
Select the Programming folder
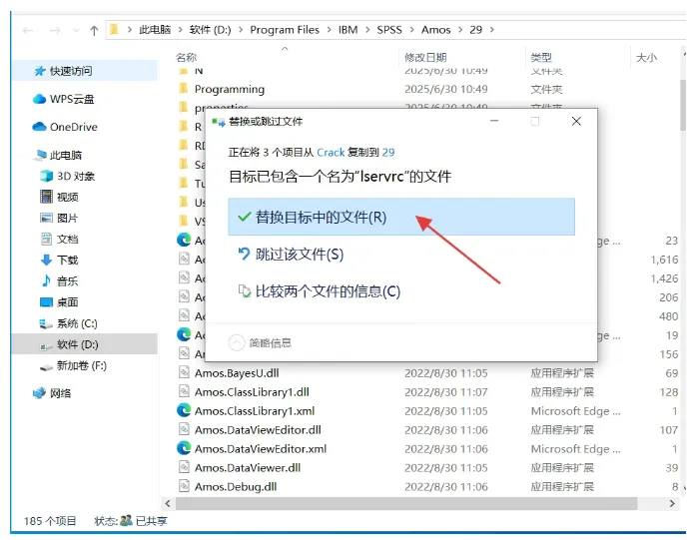tap(230, 90)
